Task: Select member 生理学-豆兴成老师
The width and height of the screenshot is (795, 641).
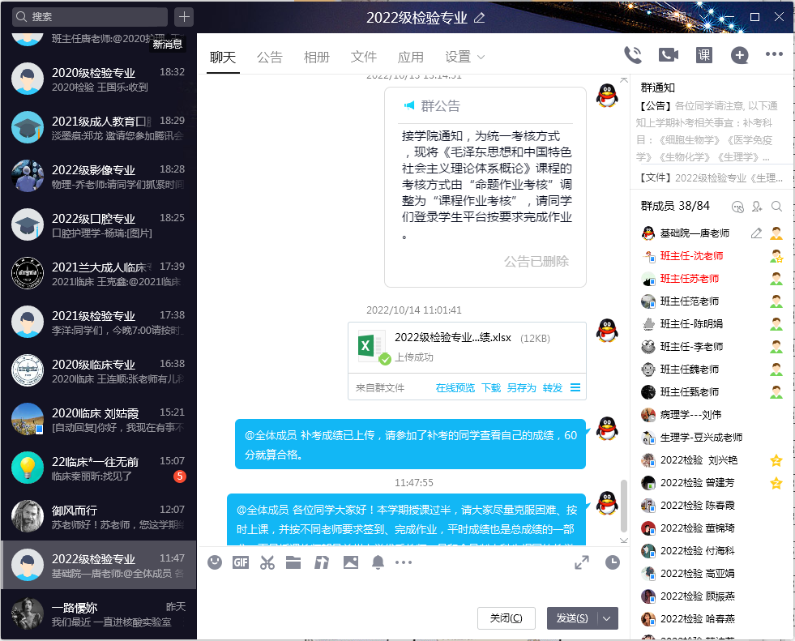Action: 712,438
